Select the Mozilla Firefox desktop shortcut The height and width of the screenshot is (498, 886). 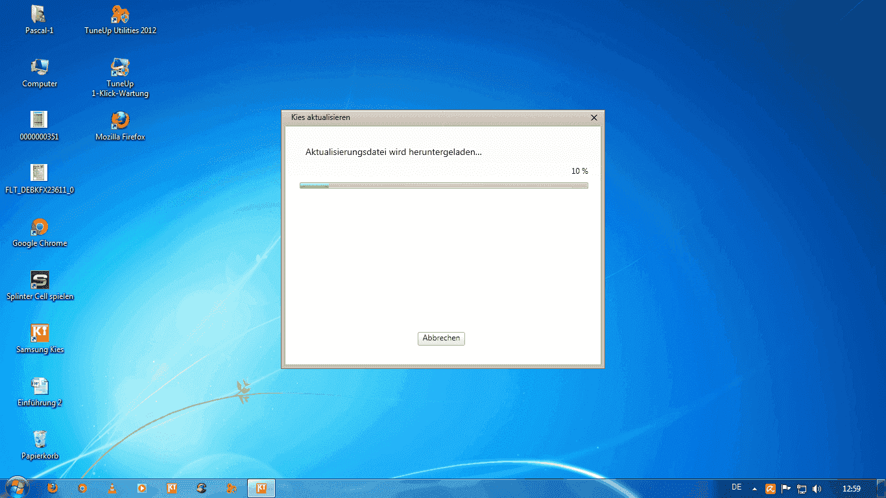(120, 126)
